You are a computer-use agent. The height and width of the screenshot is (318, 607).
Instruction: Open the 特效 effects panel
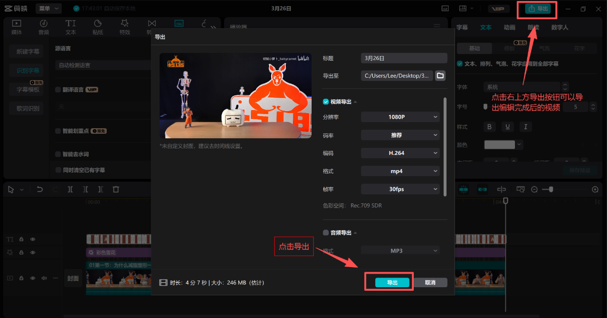124,27
